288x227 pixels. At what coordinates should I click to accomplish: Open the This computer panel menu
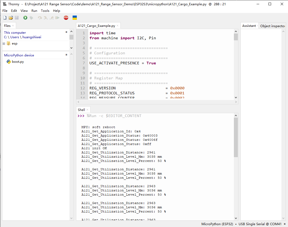pyautogui.click(x=66, y=32)
